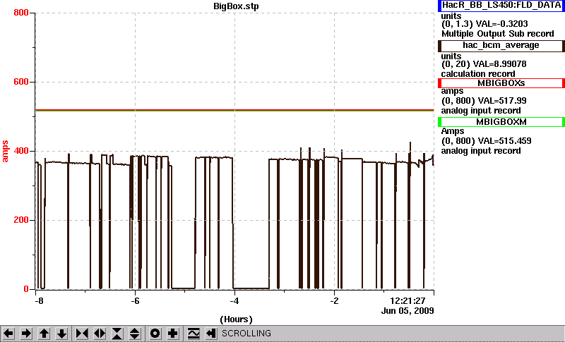565x342 pixels.
Task: Click 'analog input record' under MBIGBOXs
Action: (481, 111)
